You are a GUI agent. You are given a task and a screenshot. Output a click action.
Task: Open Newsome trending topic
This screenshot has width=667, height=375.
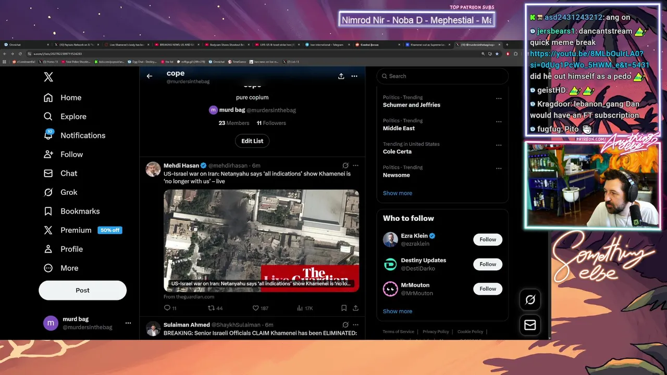click(397, 175)
